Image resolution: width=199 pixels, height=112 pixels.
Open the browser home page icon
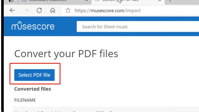point(53,10)
